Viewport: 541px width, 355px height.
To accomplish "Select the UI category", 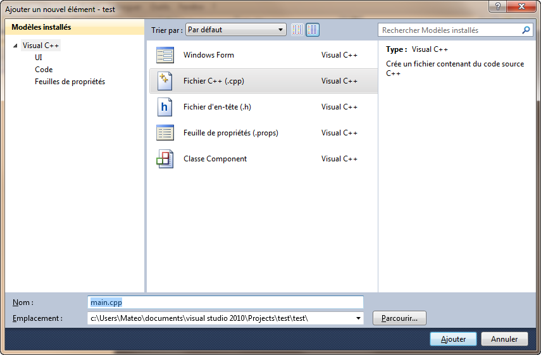I will 39,58.
